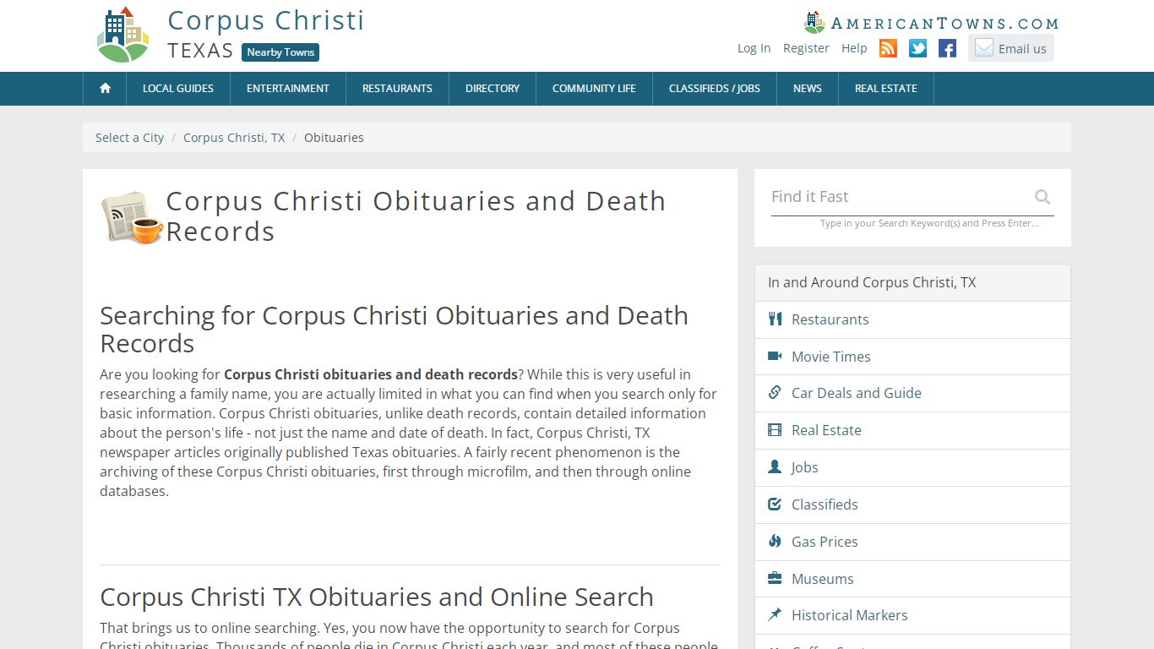Click the Museums briefcase icon
This screenshot has width=1154, height=649.
pos(775,578)
